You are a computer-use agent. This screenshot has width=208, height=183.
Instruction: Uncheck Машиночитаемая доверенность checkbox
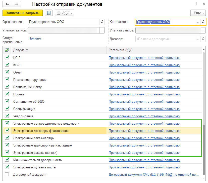tap(7, 160)
